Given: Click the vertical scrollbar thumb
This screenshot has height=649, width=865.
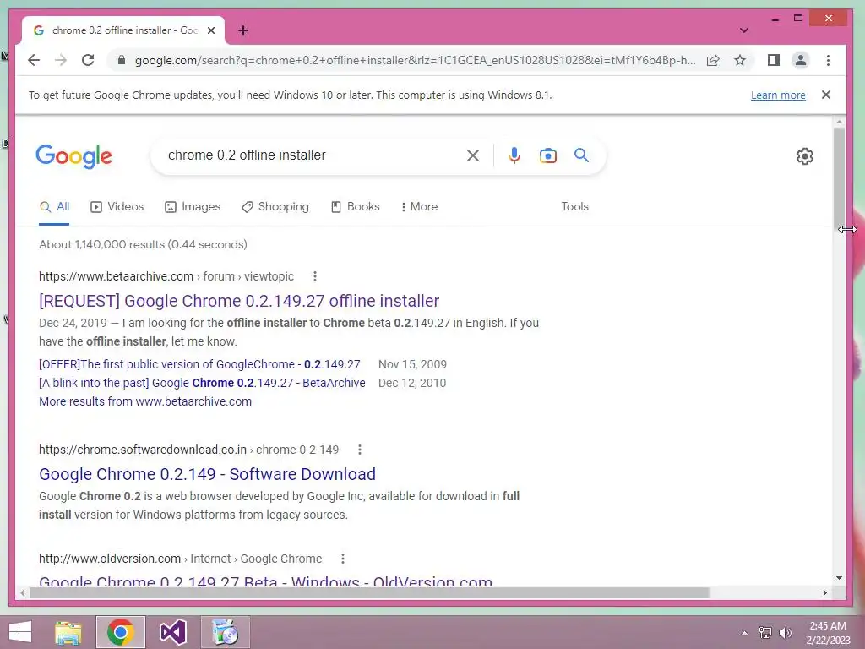Looking at the screenshot, I should (x=839, y=177).
